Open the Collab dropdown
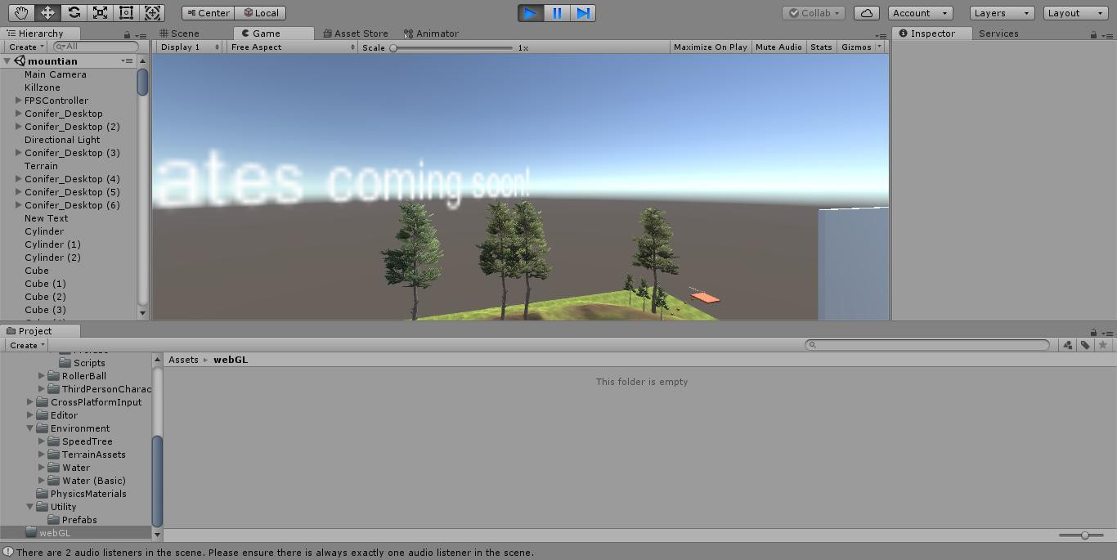Screen dimensions: 1117x560 [x=814, y=13]
